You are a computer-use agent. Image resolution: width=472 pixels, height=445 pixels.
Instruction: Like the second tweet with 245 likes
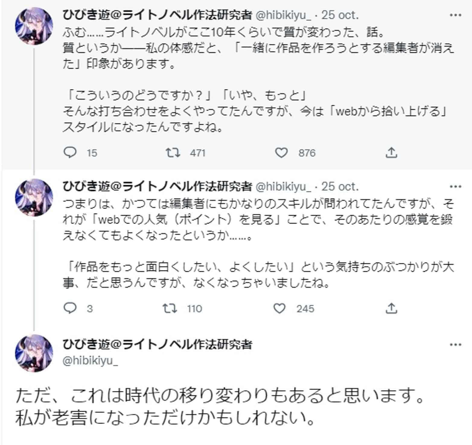tap(279, 308)
